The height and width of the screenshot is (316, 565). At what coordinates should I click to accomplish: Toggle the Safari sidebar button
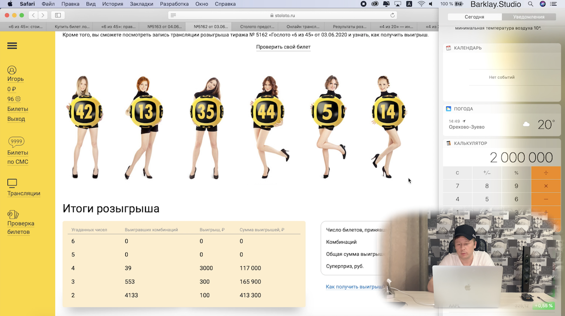click(58, 15)
